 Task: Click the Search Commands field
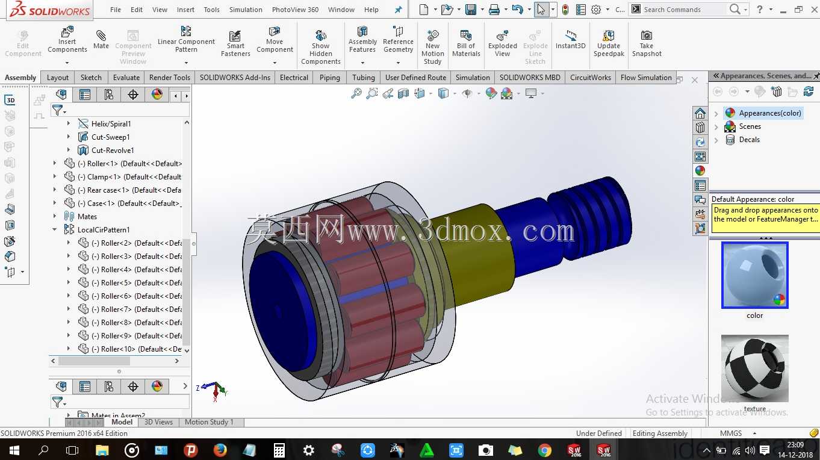click(x=684, y=10)
